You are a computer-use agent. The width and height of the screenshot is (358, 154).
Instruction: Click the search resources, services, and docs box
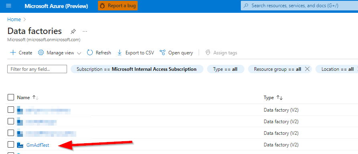coord(299,6)
